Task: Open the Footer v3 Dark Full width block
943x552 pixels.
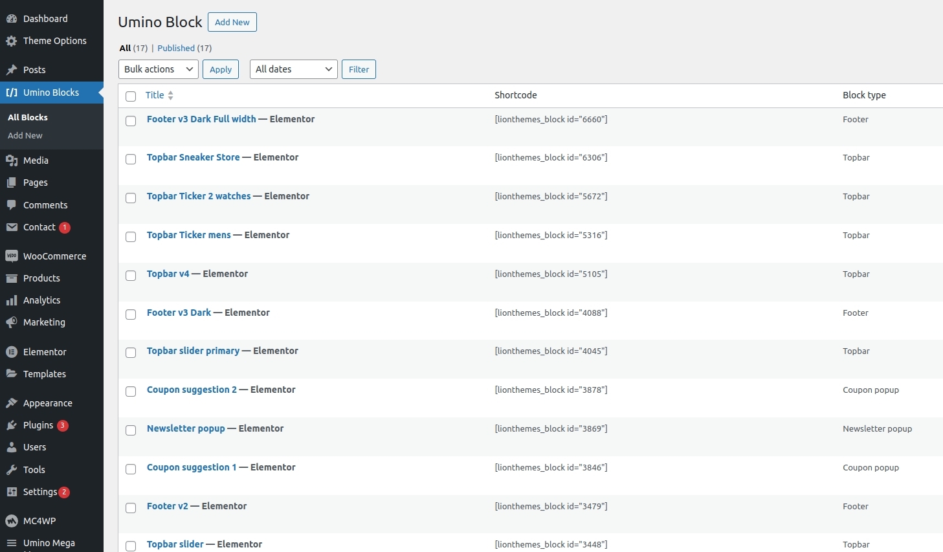Action: click(201, 119)
